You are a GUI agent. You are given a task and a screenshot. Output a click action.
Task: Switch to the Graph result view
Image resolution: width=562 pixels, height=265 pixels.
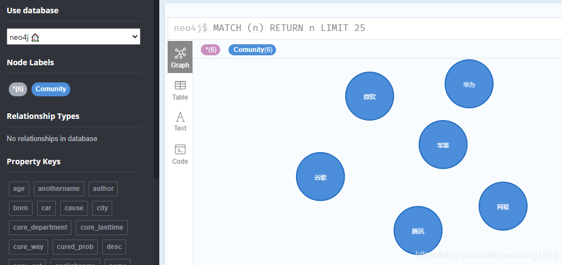(180, 57)
